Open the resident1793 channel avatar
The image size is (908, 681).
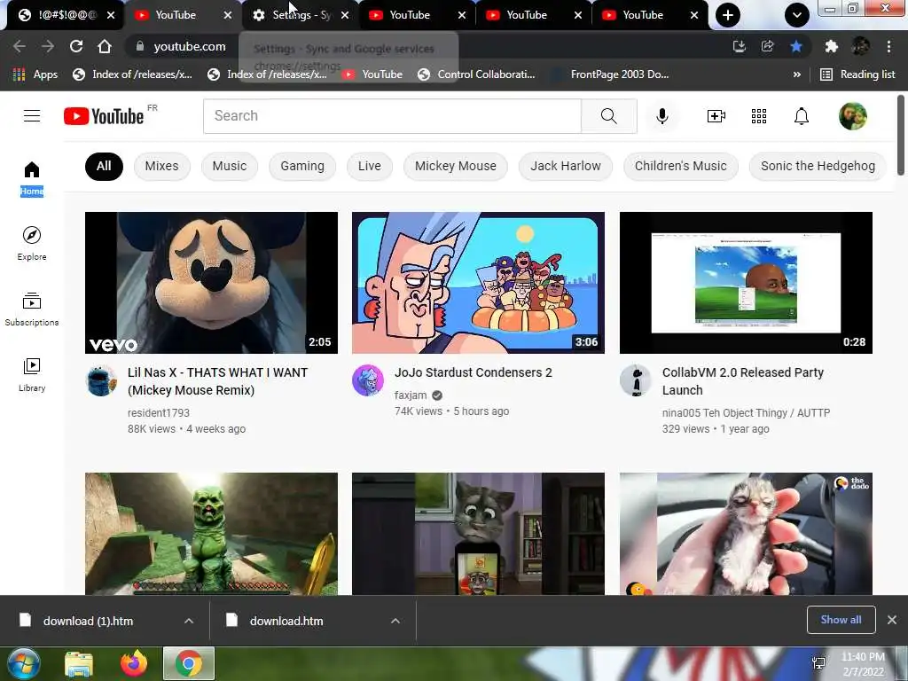(101, 381)
